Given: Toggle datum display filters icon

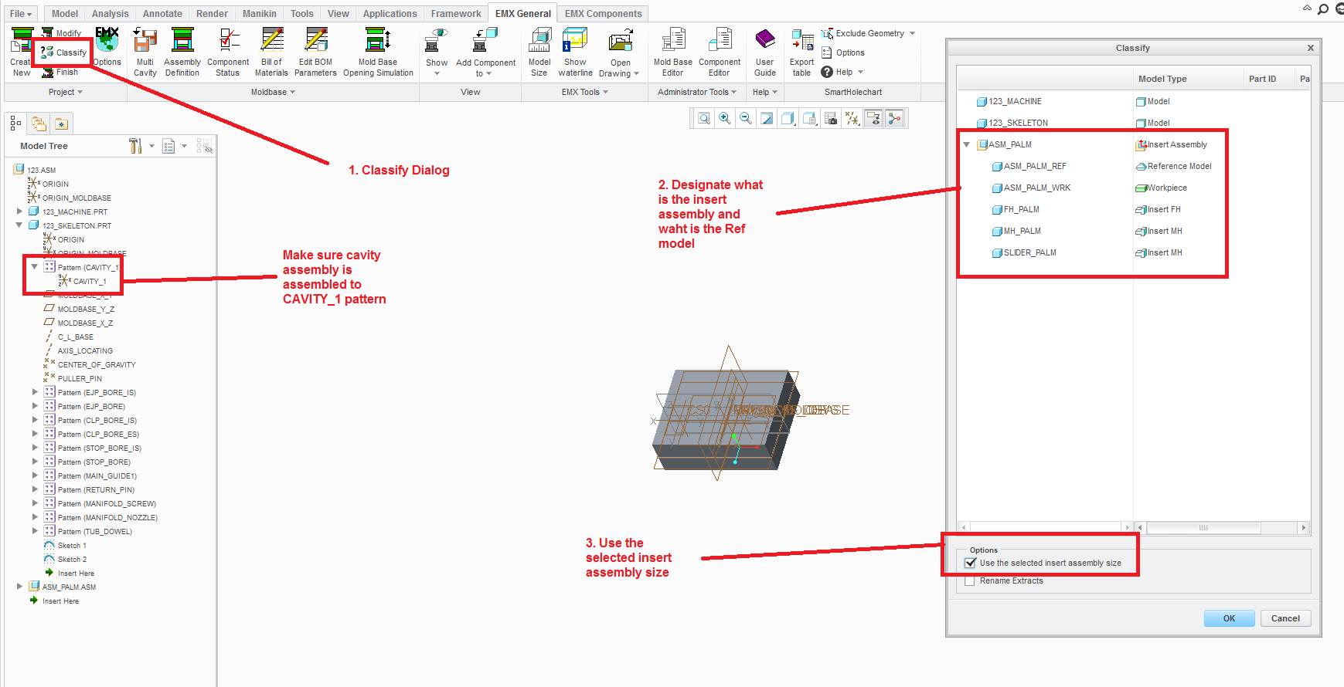Looking at the screenshot, I should [x=852, y=118].
